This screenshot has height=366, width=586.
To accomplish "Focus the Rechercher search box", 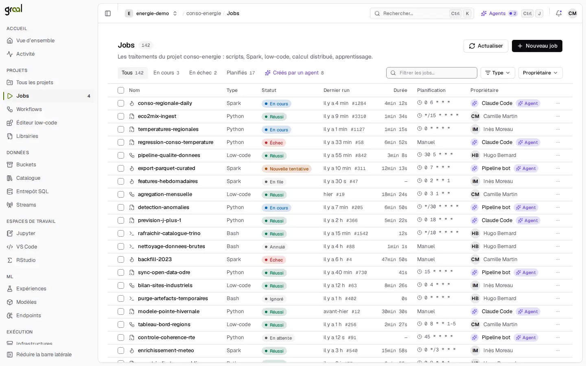I will click(422, 13).
